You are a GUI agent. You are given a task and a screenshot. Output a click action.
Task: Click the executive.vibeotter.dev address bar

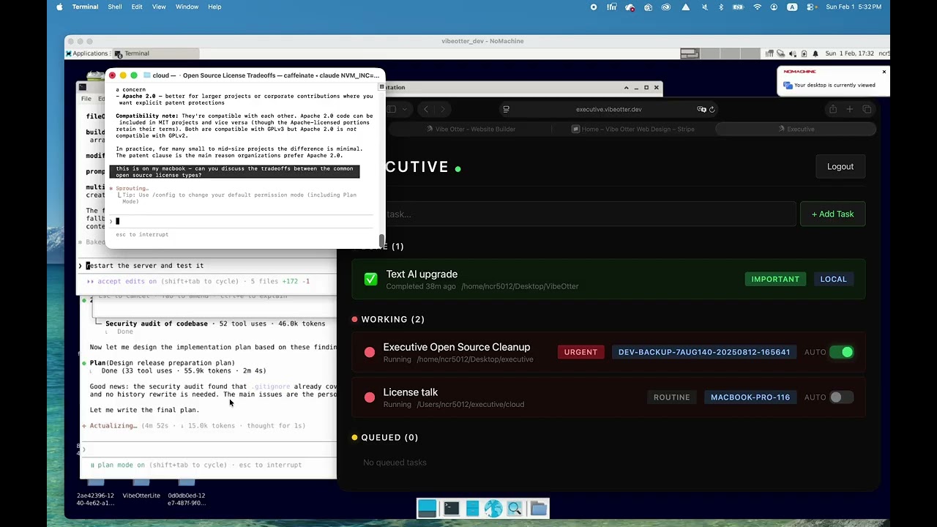pos(608,109)
